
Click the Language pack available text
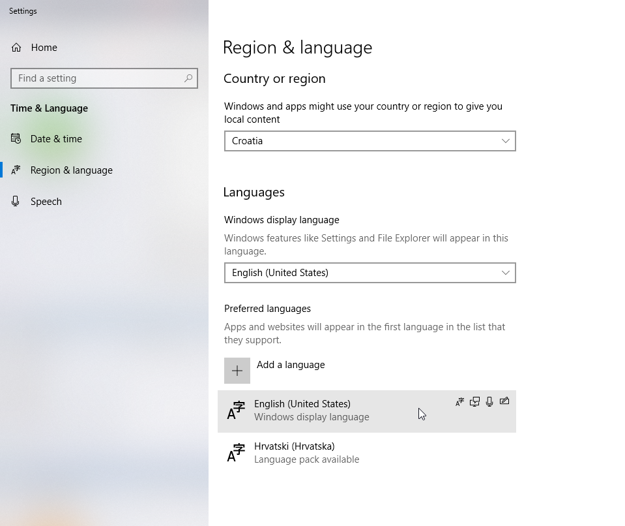306,459
